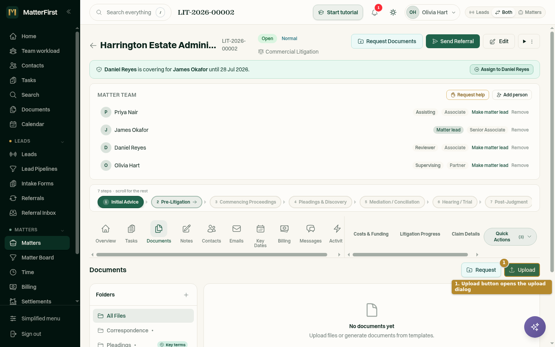
Task: Select the Correspondence folder
Action: pyautogui.click(x=143, y=330)
